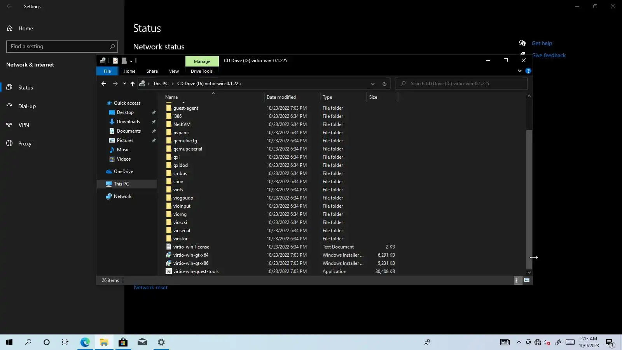
Task: Switch to the View ribbon tab
Action: (x=174, y=71)
